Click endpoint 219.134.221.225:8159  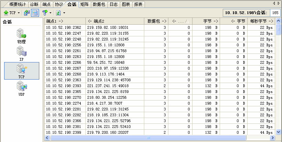pos(108,92)
